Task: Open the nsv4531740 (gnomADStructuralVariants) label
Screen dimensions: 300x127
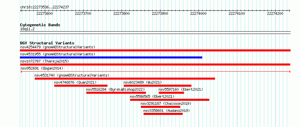Action: (x=72, y=75)
